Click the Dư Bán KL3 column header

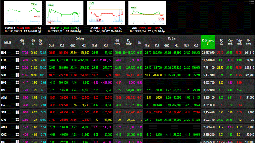[196, 46]
